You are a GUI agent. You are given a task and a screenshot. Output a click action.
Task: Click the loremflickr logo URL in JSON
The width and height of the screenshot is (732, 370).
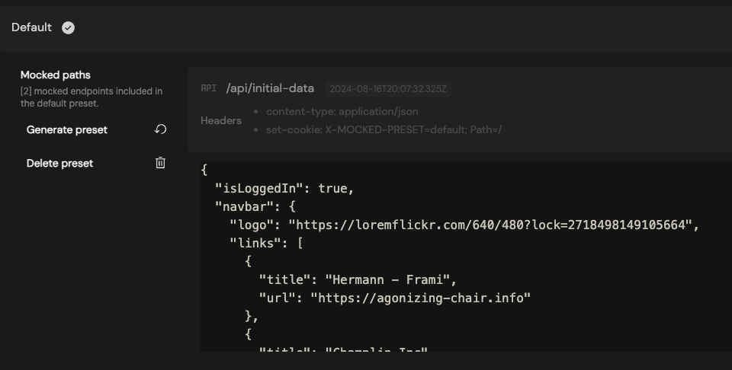[490, 225]
